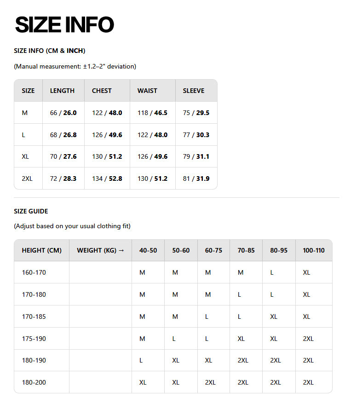Select the HEIGHT (CM) column header
Viewport: 345px width, 409px height.
point(41,250)
